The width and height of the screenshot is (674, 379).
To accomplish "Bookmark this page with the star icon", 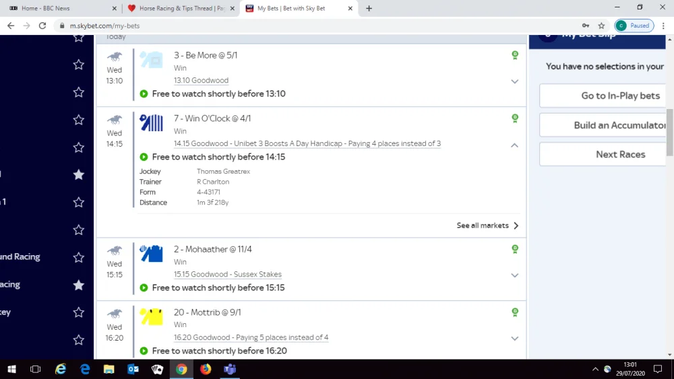I will point(601,26).
